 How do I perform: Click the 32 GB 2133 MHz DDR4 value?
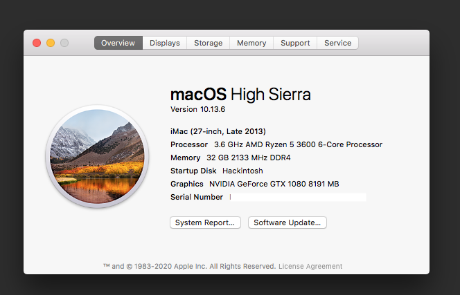pos(249,158)
